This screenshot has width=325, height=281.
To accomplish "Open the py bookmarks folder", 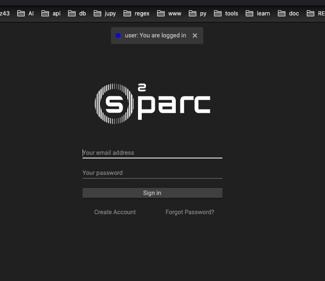I will pyautogui.click(x=198, y=14).
